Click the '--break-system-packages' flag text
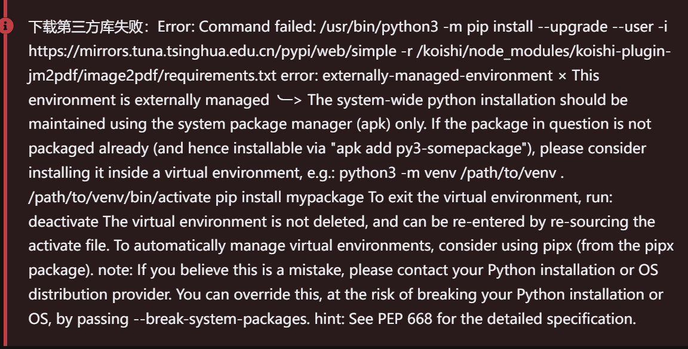The image size is (688, 349). (x=221, y=319)
